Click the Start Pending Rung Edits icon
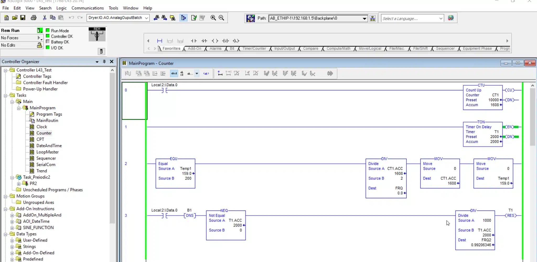This screenshot has height=262, width=537. click(220, 74)
